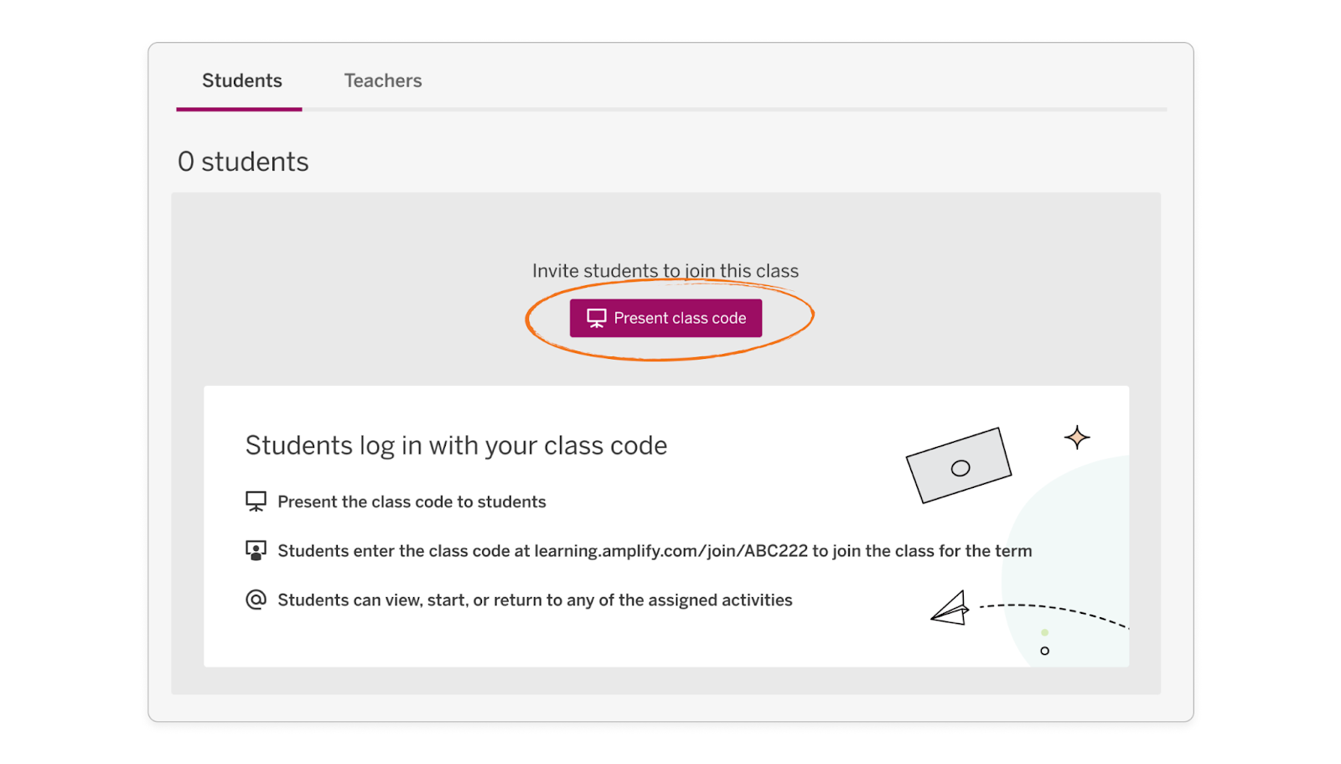Click the Present the class code to students text
The image size is (1341, 764).
pos(412,502)
